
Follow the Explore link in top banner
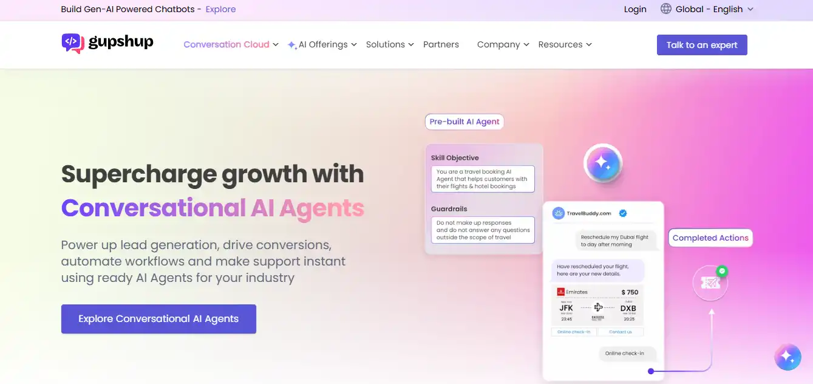221,9
